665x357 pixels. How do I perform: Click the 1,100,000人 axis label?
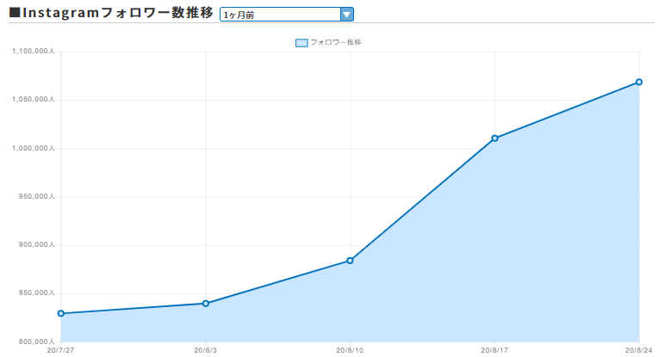pos(34,52)
